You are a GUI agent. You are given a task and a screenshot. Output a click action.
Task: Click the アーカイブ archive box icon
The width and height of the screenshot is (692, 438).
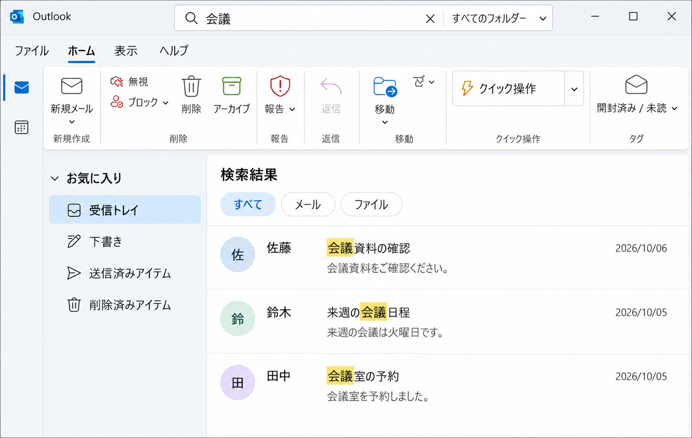[231, 86]
